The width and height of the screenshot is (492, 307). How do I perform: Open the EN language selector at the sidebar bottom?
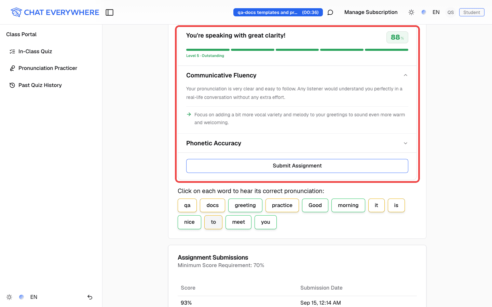(34, 297)
